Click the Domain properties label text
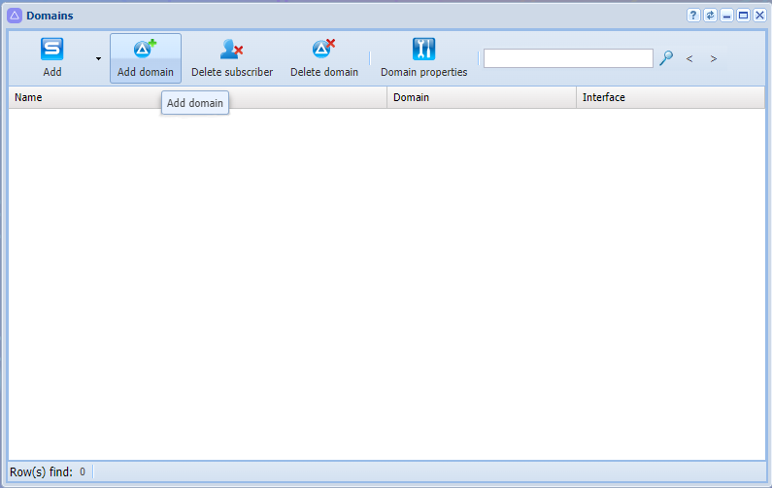The height and width of the screenshot is (488, 772). tap(424, 72)
